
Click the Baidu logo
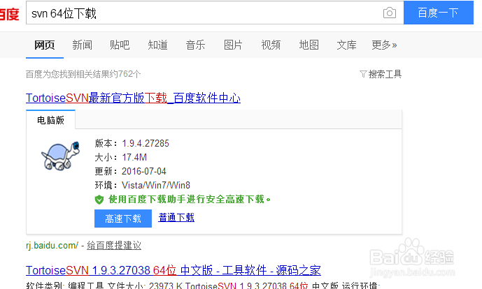click(9, 14)
